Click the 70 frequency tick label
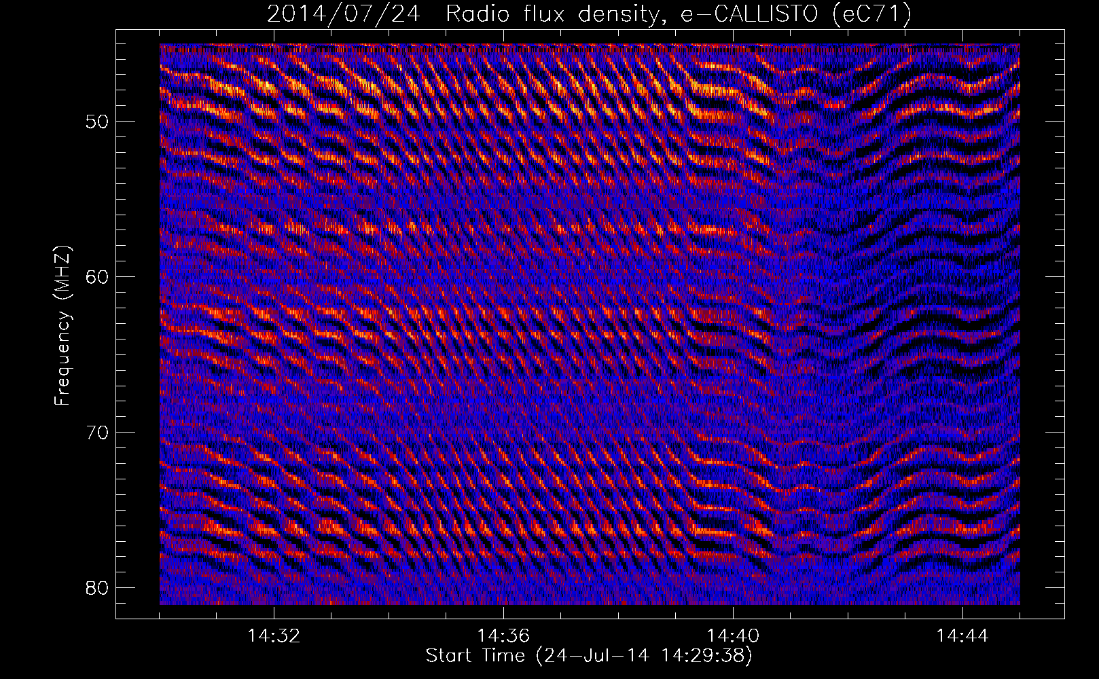This screenshot has width=1099, height=679. [98, 433]
